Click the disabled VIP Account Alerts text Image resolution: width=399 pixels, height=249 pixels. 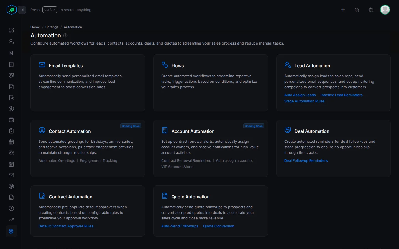177,167
